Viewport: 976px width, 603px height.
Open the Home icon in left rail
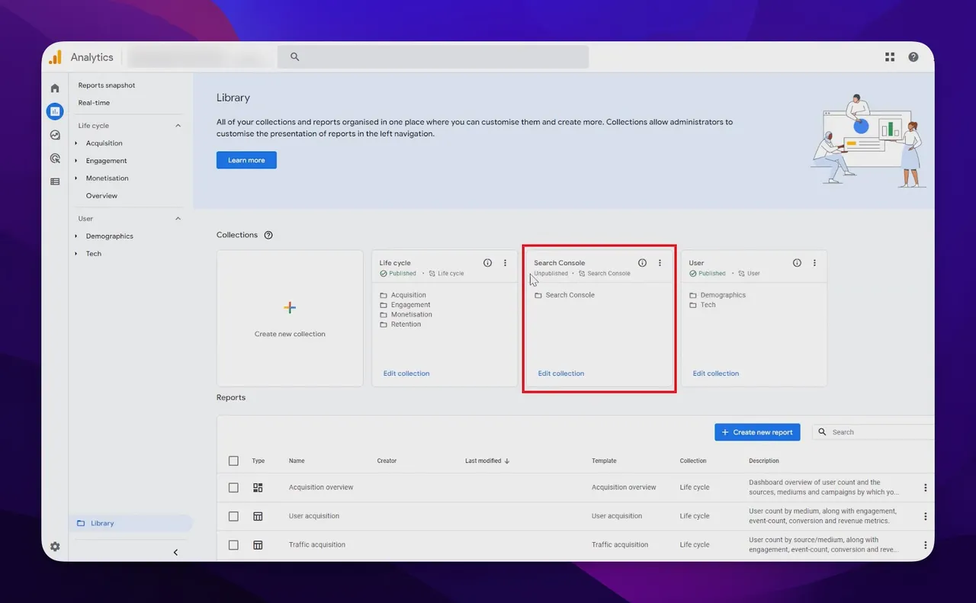click(55, 88)
